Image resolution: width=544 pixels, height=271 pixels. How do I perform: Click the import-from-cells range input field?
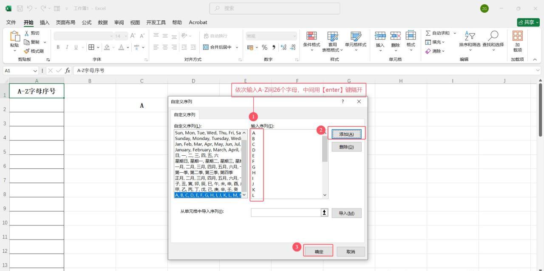tap(286, 212)
